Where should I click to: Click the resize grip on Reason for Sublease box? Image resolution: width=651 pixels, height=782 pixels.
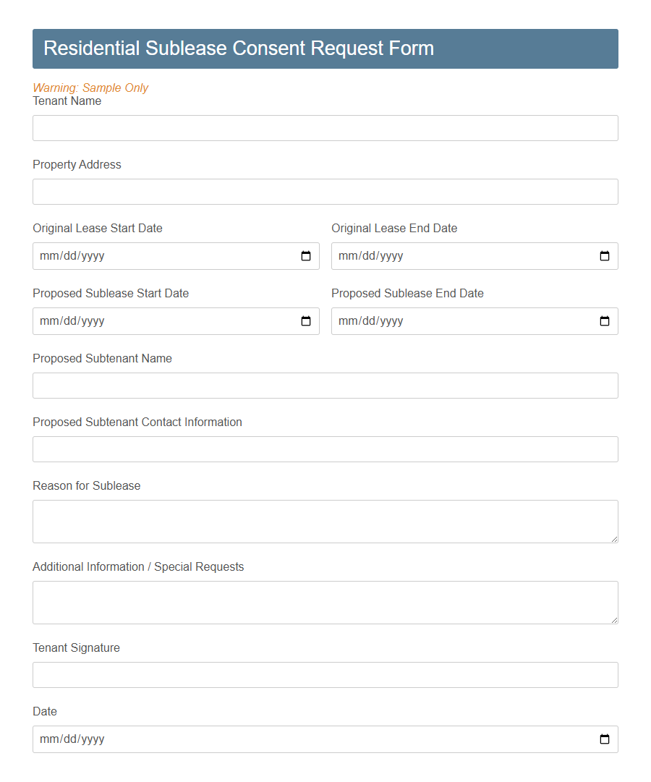point(616,540)
